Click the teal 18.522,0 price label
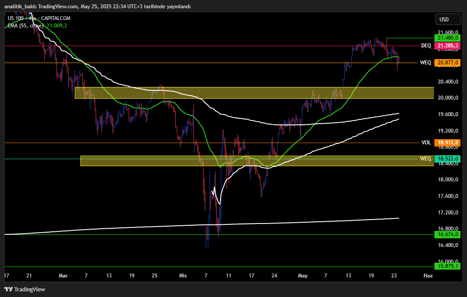The height and width of the screenshot is (297, 467). pos(447,159)
